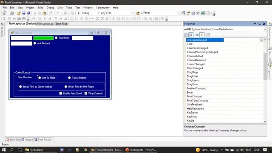Click the Find in Files icon beside //Panel
This screenshot has width=272, height=153.
pyautogui.click(x=138, y=13)
